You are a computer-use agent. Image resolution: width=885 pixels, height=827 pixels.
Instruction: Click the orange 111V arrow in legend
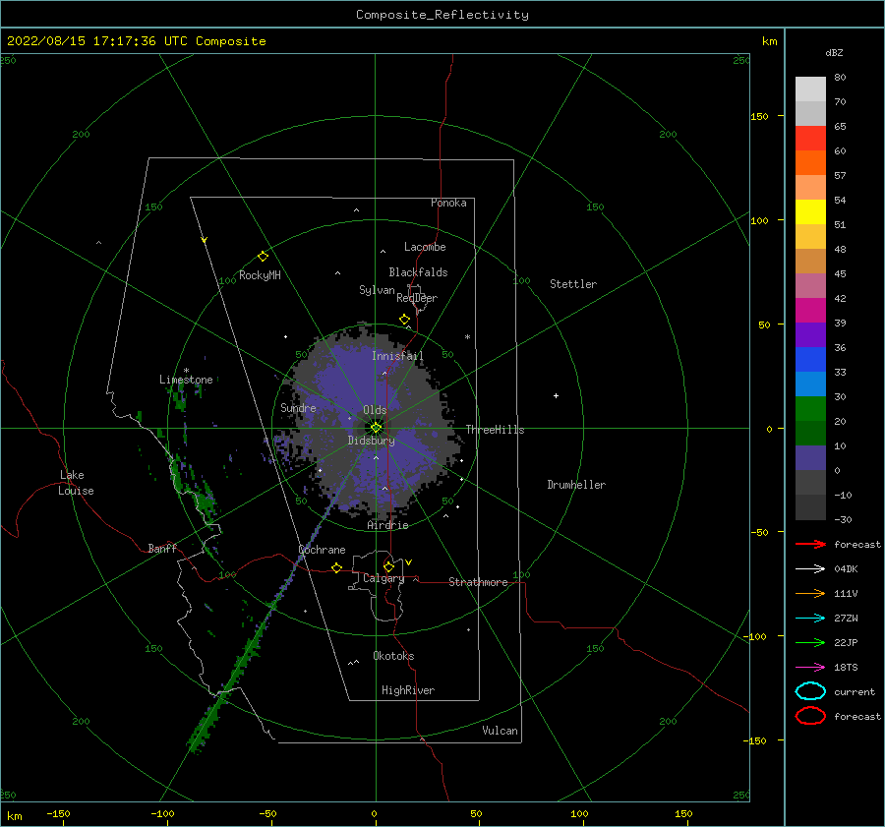point(810,593)
